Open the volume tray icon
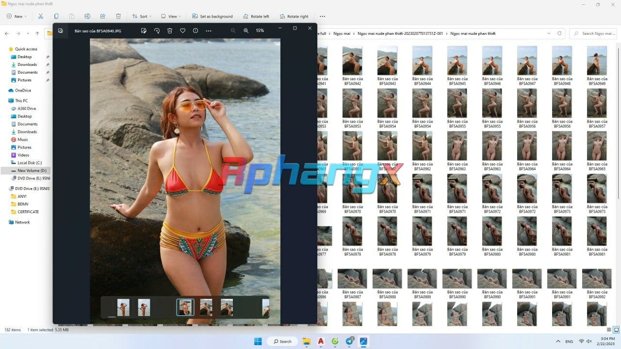This screenshot has width=621, height=349. pos(589,341)
